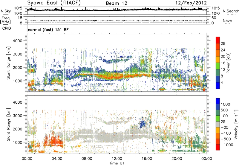The height and width of the screenshot is (165, 239).
Task: Click the "−100" Velocity colorbar label
Action: click(x=226, y=133)
